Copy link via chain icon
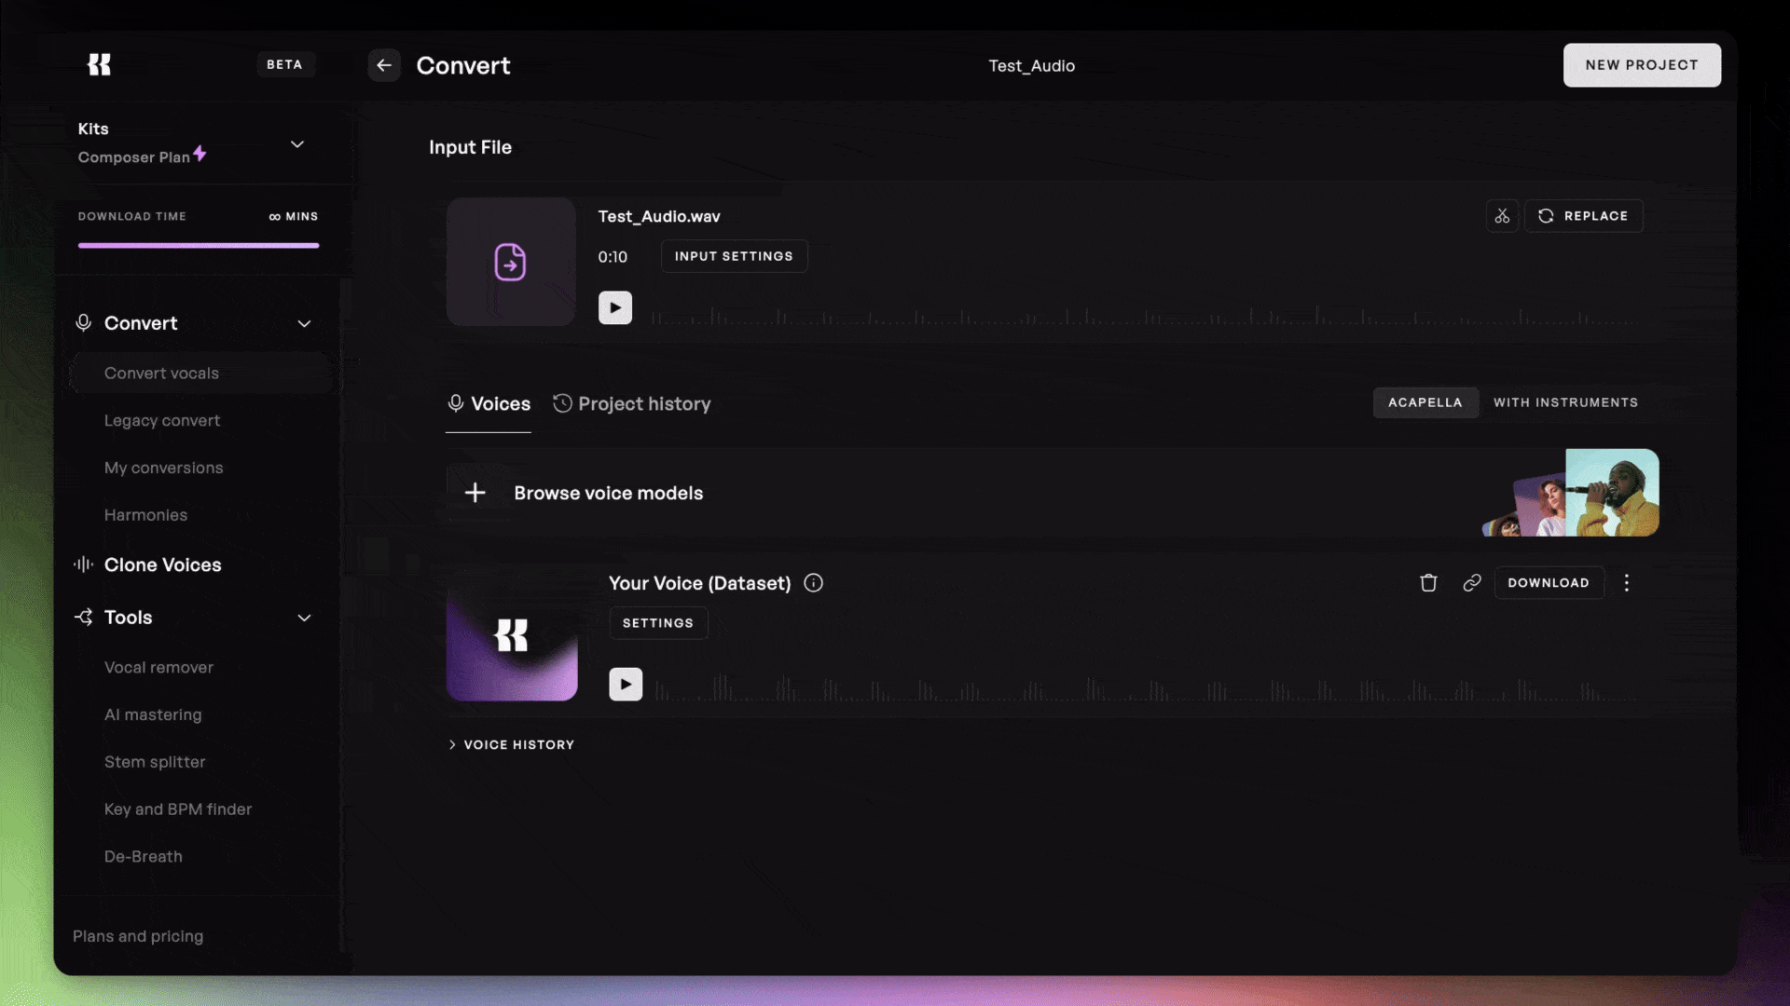This screenshot has height=1006, width=1790. (x=1472, y=583)
